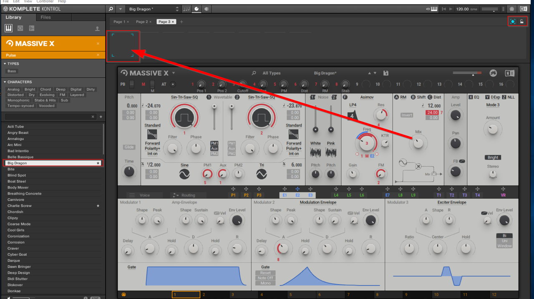Select the VR modulator tab
This screenshot has width=534, height=299.
click(x=503, y=195)
